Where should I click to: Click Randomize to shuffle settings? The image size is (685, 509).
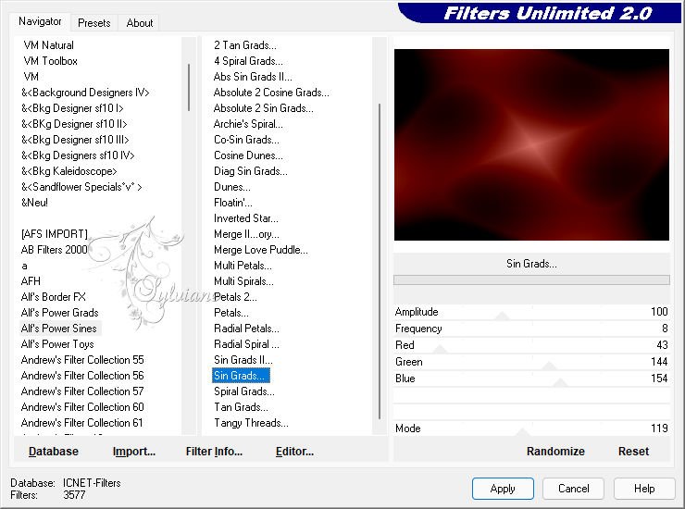click(x=555, y=452)
